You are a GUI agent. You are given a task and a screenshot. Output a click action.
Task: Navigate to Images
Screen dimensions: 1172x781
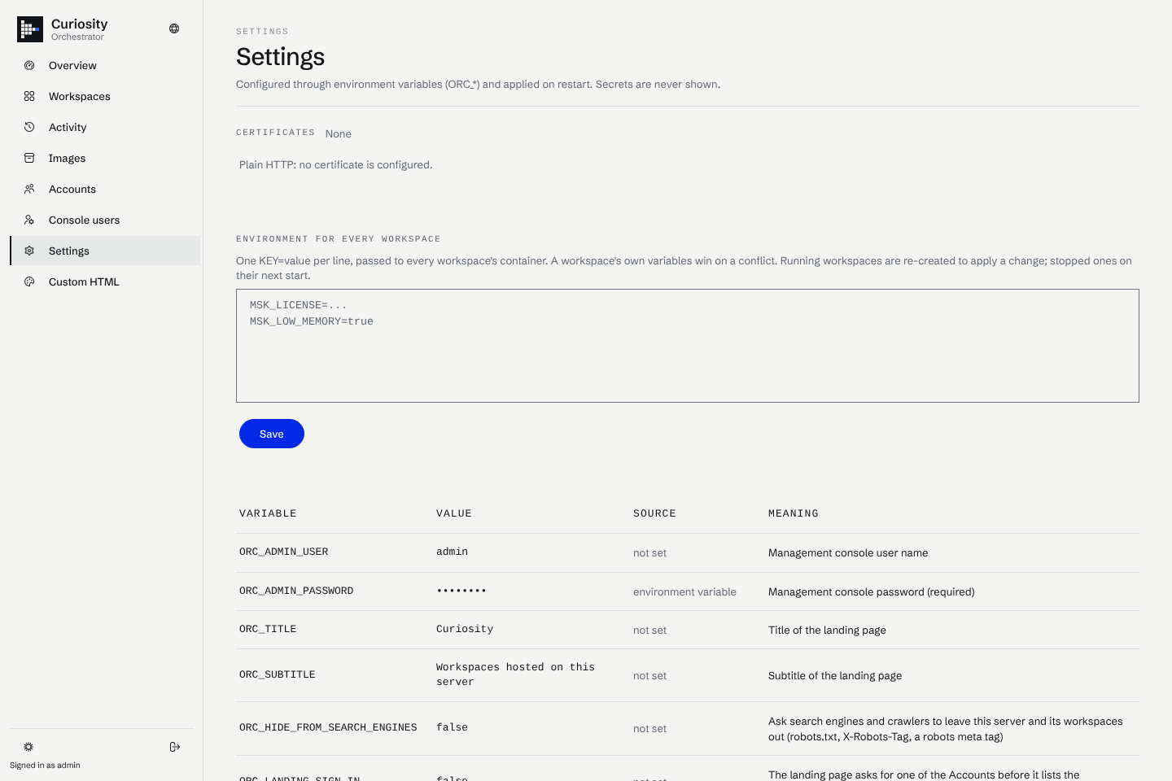[x=105, y=158]
